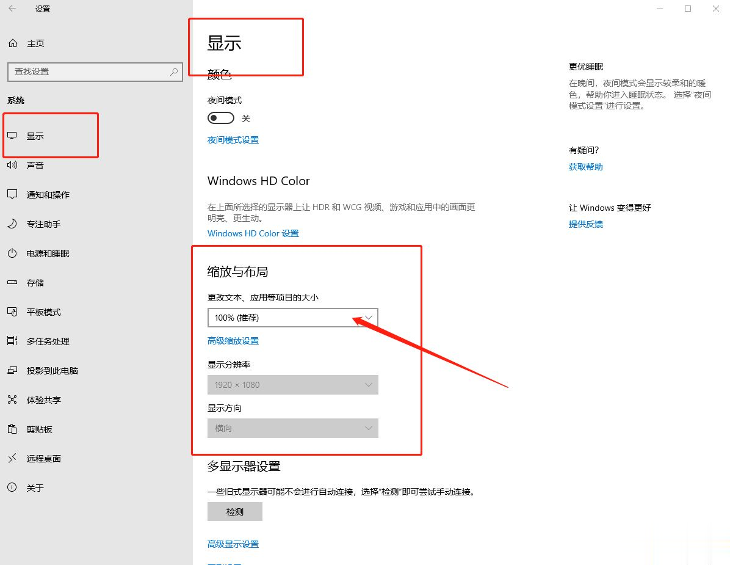Image resolution: width=730 pixels, height=565 pixels.
Task: Open the 夜间模式设置 link
Action: pos(233,140)
